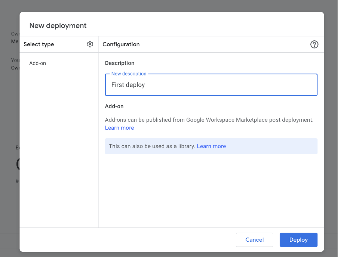Viewport: 338px width, 257px height.
Task: Click the Add-on heading in Configuration
Action: 114,106
